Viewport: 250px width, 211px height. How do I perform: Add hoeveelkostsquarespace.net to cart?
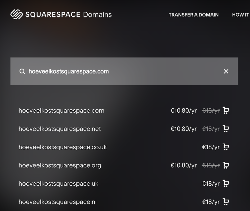(226, 129)
